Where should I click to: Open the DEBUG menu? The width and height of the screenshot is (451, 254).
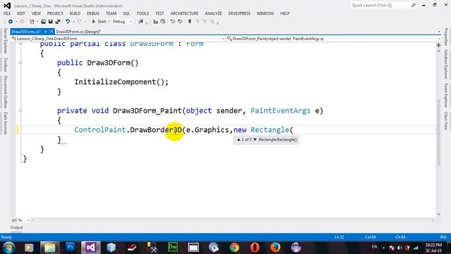click(93, 13)
